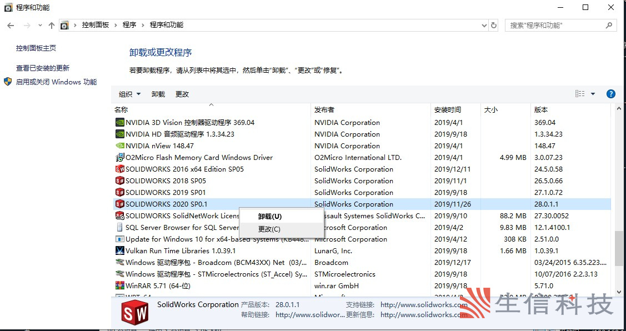Click the SolidNetWork License icon
626x331 pixels.
click(x=119, y=215)
